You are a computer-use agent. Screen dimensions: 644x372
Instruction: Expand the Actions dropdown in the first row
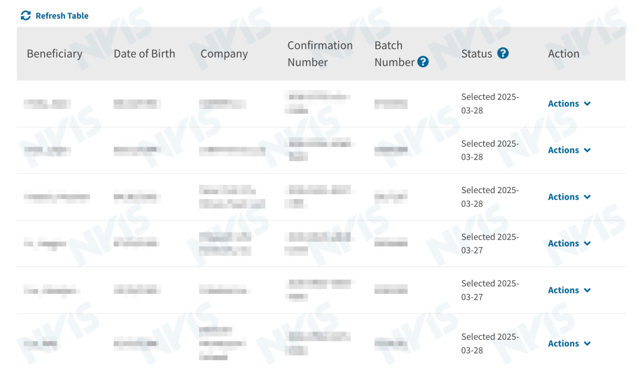pos(569,104)
